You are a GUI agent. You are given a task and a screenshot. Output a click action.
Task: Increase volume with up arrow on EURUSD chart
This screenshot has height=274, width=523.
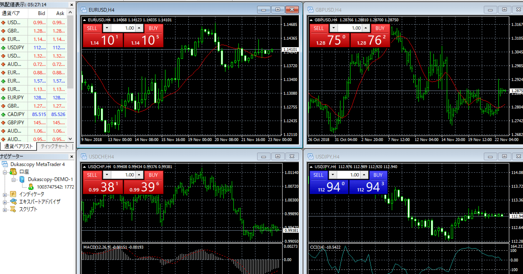tap(140, 28)
